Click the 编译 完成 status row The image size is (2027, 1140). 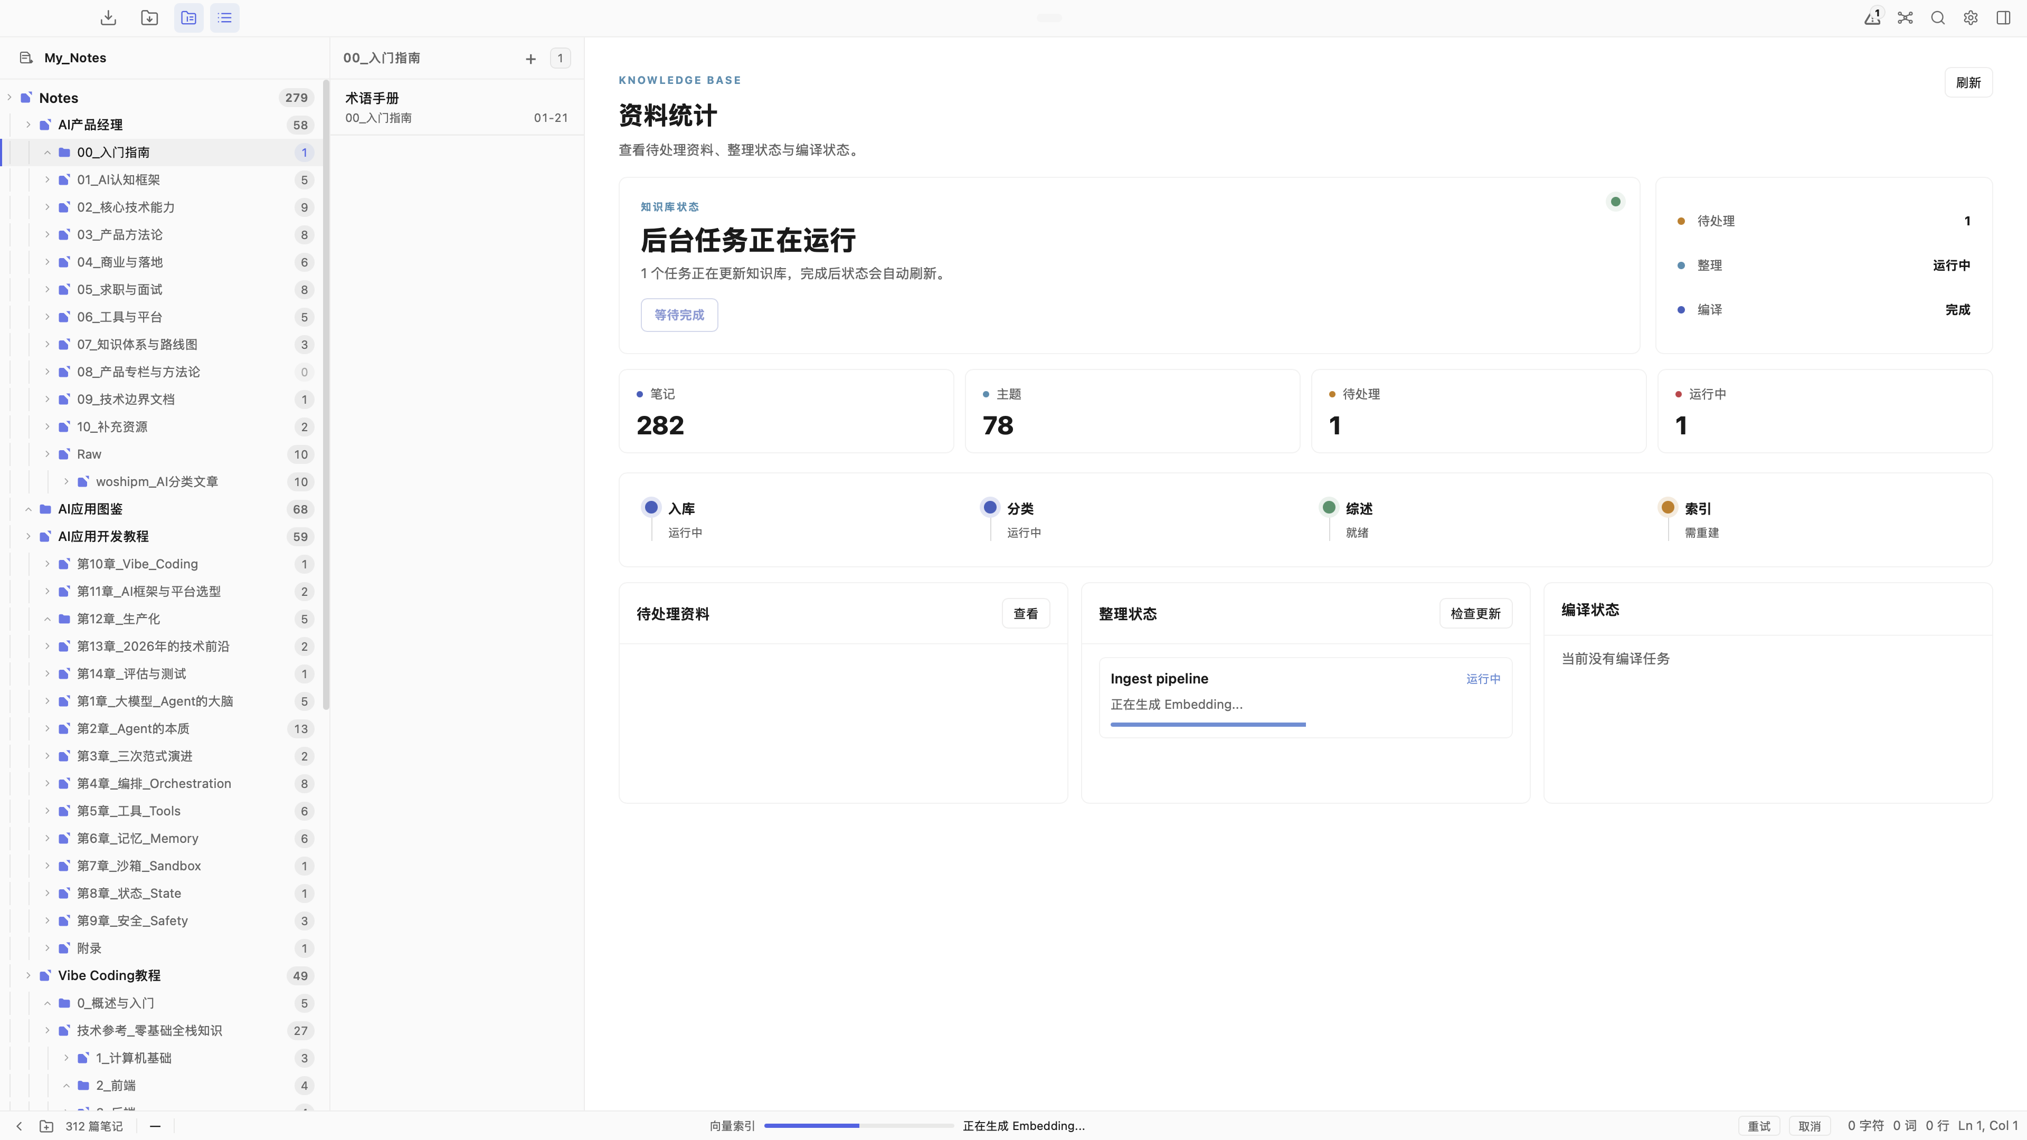coord(1824,310)
